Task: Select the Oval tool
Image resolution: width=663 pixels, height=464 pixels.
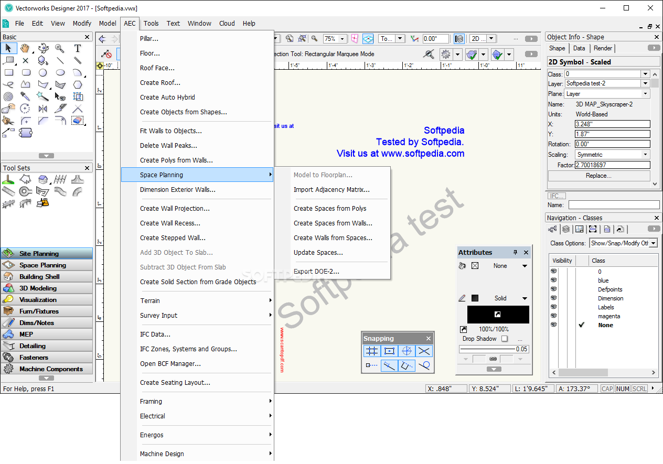Action: tap(60, 72)
